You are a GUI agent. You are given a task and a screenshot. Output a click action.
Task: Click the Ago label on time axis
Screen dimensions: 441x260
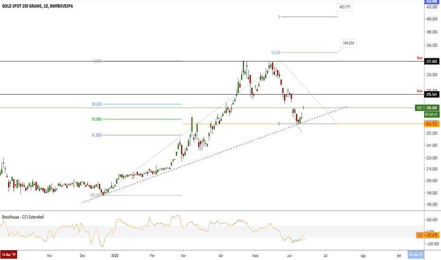(363, 255)
